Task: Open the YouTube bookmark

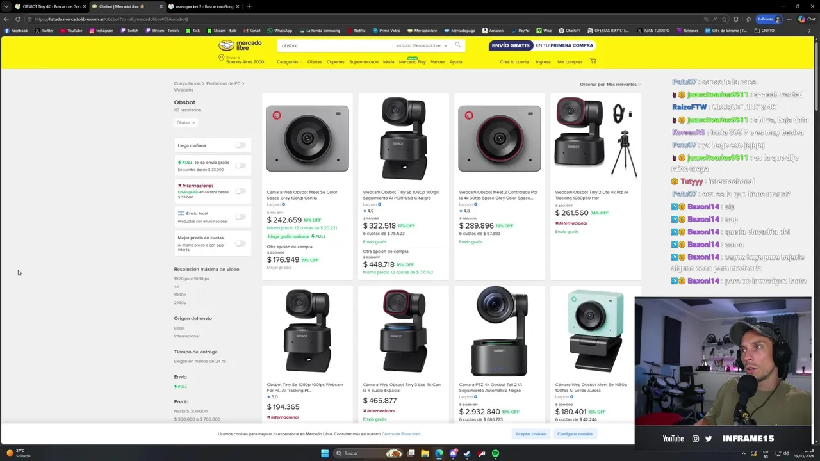Action: [70, 31]
